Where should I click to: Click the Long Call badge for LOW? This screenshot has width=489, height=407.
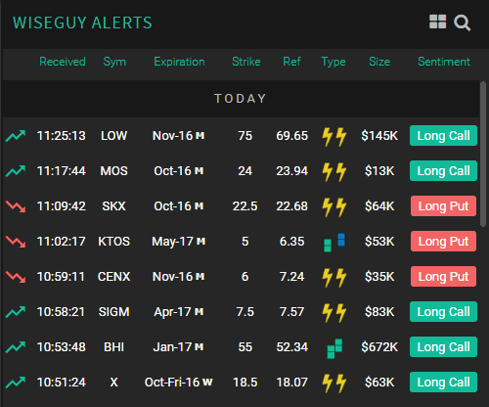[443, 136]
